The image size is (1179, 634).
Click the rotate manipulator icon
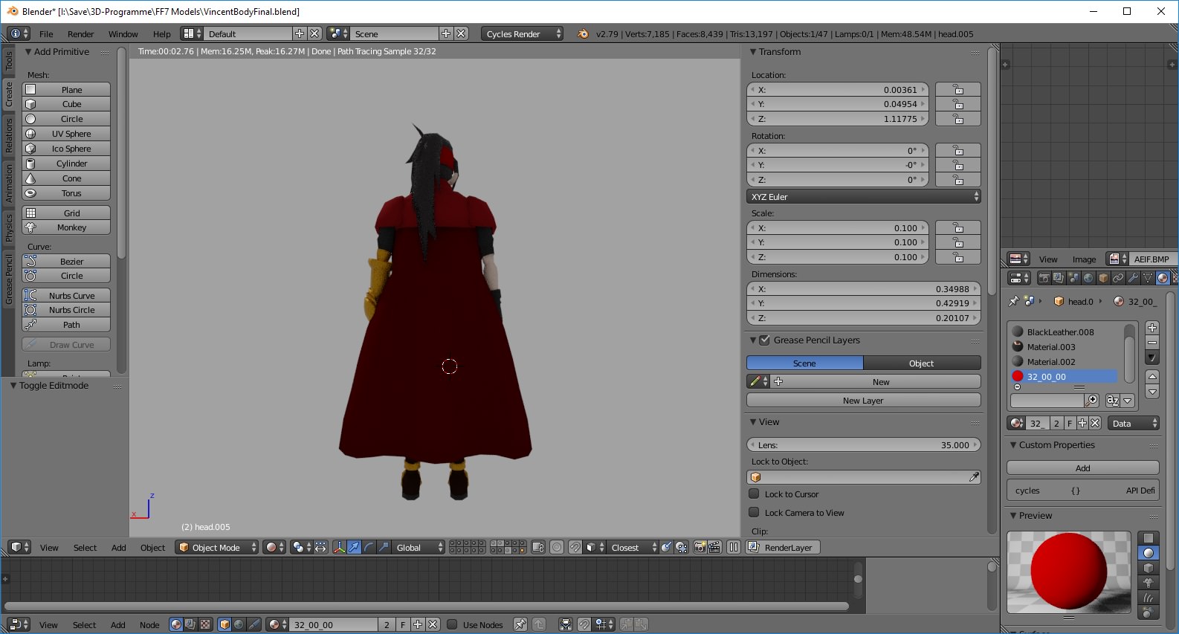point(369,548)
